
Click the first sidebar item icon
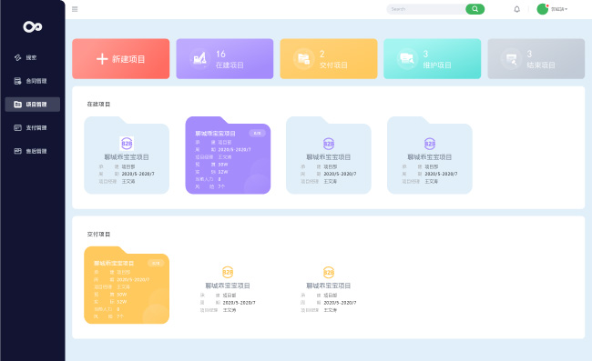[x=17, y=57]
